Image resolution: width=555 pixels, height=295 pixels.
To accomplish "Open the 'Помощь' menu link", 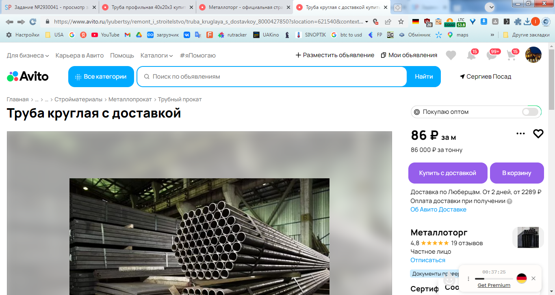I will [122, 55].
